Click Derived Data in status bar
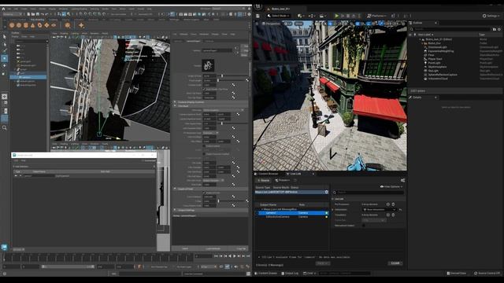The image size is (504, 283). [x=457, y=274]
